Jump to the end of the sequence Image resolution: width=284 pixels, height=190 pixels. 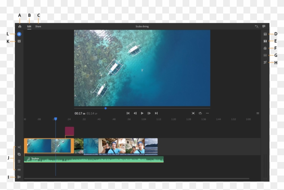tap(156, 113)
